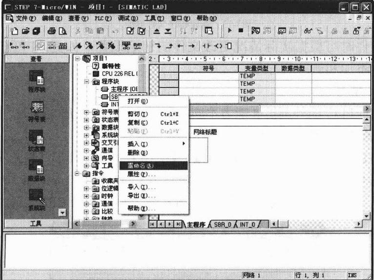Expand the 向导 tree node
The width and height of the screenshot is (374, 280).
(x=86, y=158)
